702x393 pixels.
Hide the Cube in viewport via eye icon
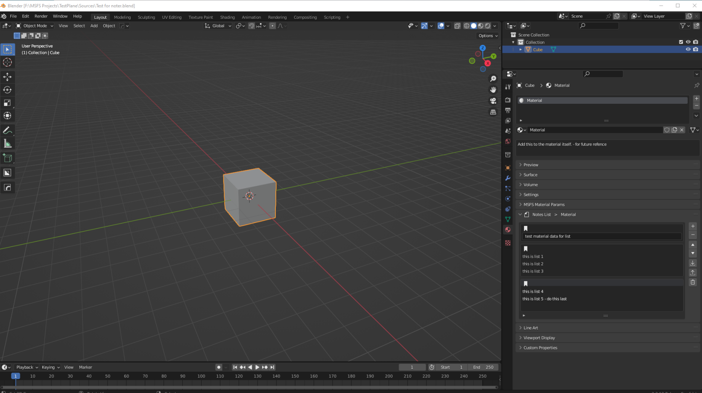point(688,50)
